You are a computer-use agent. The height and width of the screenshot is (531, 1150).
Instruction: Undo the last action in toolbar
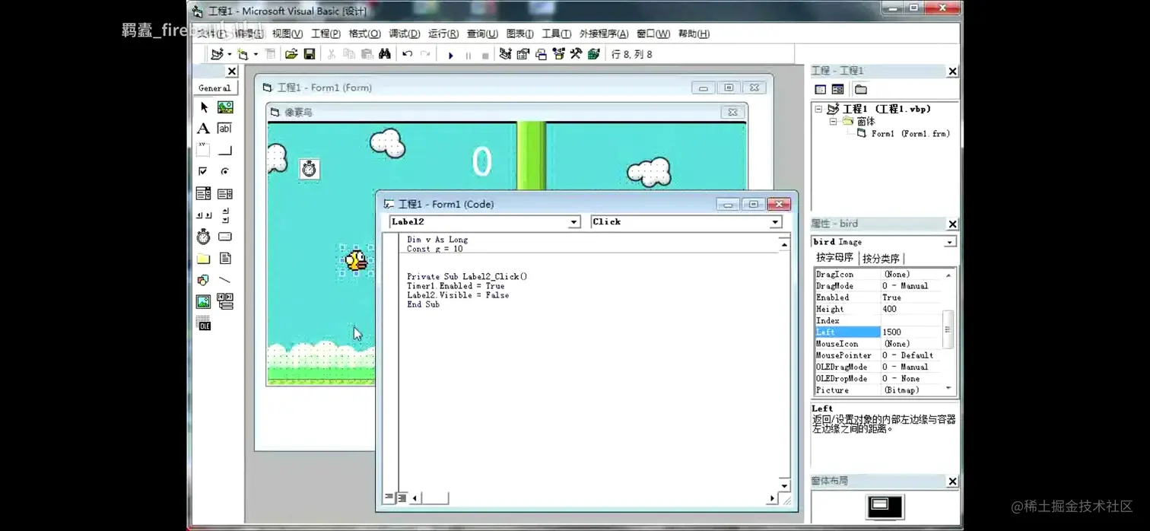point(408,54)
